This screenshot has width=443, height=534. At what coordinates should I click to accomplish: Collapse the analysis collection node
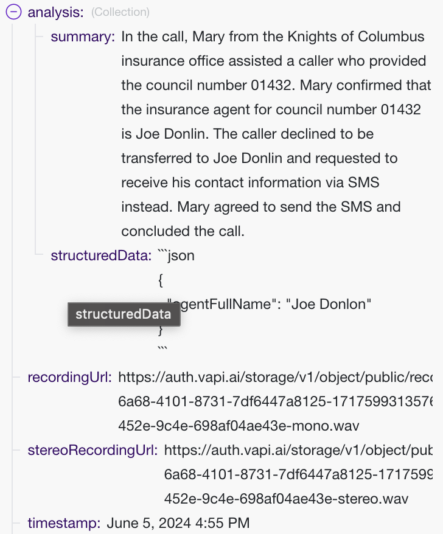click(x=14, y=12)
